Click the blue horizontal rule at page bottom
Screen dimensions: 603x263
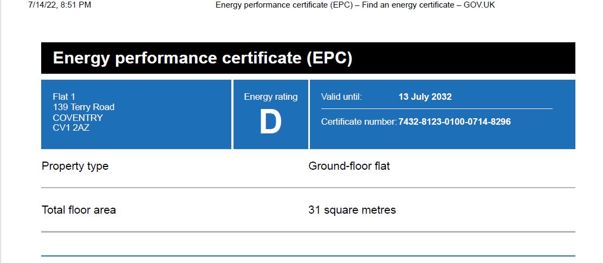click(308, 255)
